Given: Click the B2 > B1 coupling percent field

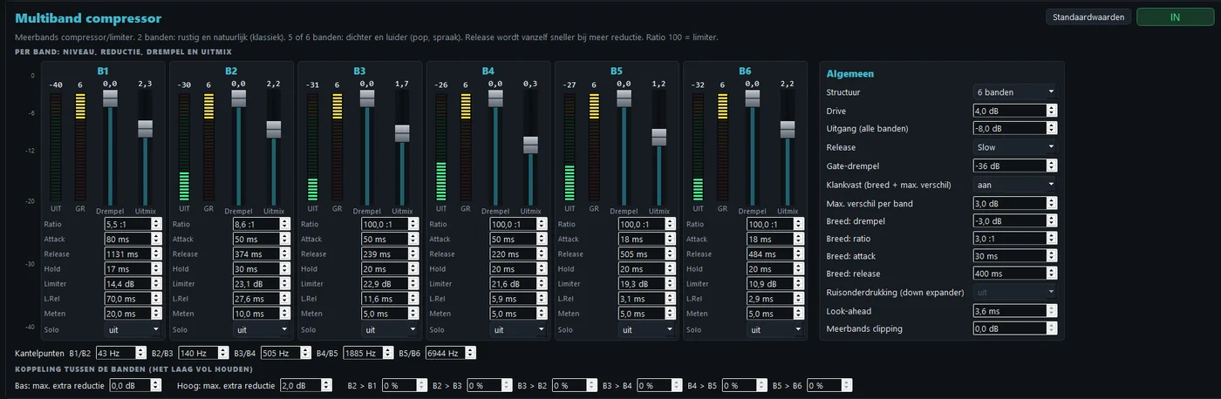Looking at the screenshot, I should (x=403, y=385).
